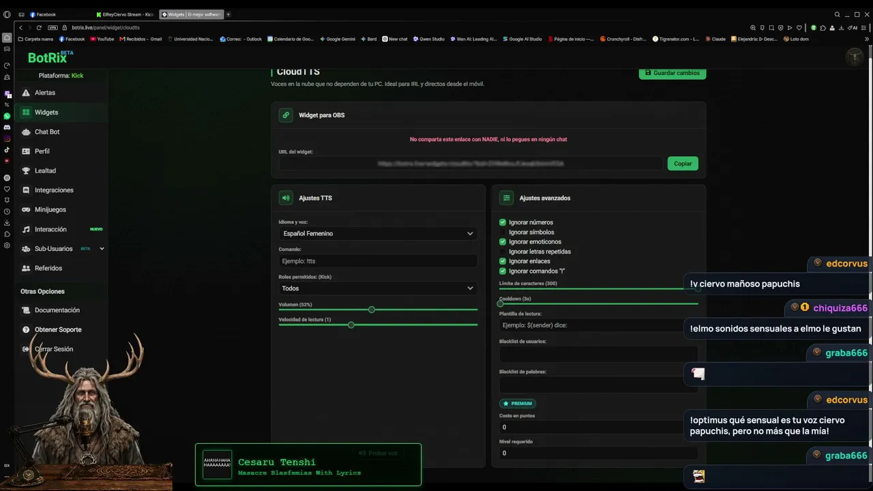Open the browser downloads icon in toolbar
The width and height of the screenshot is (873, 491).
pyautogui.click(x=843, y=27)
